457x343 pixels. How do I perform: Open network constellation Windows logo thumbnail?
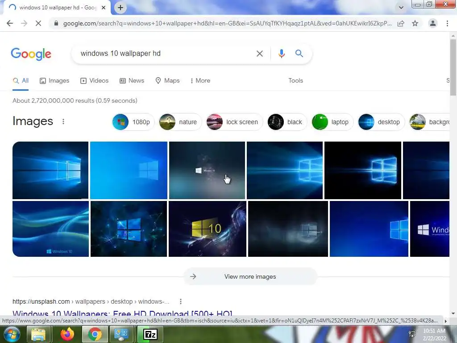tap(129, 229)
